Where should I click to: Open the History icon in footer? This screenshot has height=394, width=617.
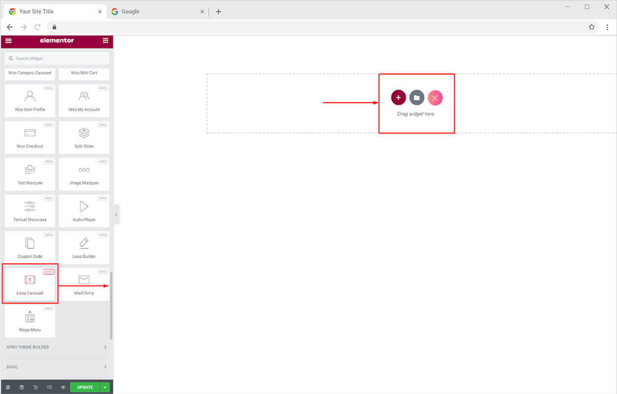tap(35, 387)
